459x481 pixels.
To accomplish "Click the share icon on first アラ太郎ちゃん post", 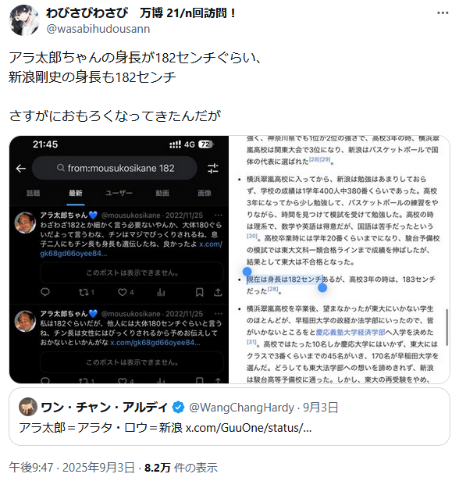I will pos(218,292).
